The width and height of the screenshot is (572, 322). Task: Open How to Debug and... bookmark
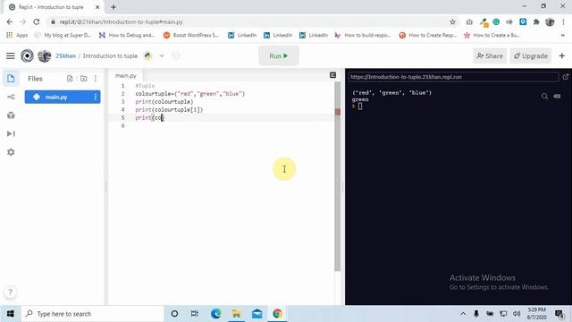pyautogui.click(x=127, y=35)
